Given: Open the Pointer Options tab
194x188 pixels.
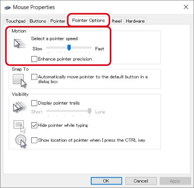Looking at the screenshot, I should click(88, 20).
